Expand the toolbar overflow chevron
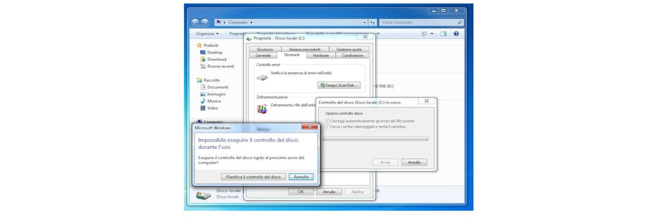Screen dimensions: 657x219 [x=378, y=34]
